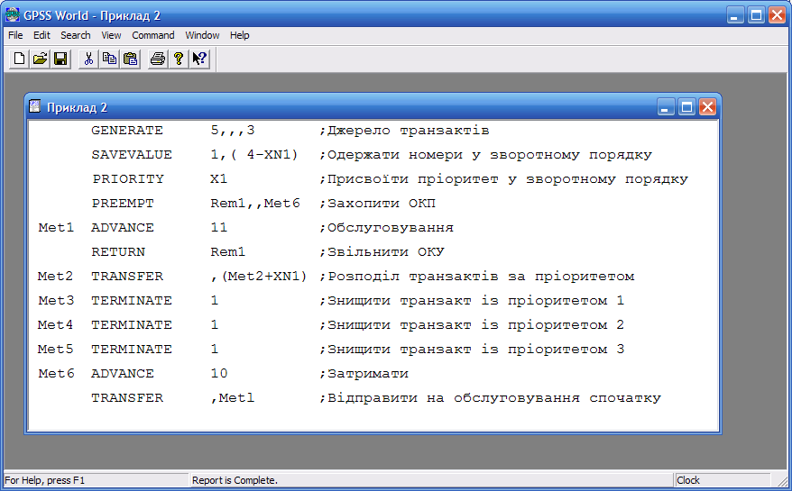The image size is (792, 491).
Task: Click For Help, press F1 status text
Action: tap(44, 480)
